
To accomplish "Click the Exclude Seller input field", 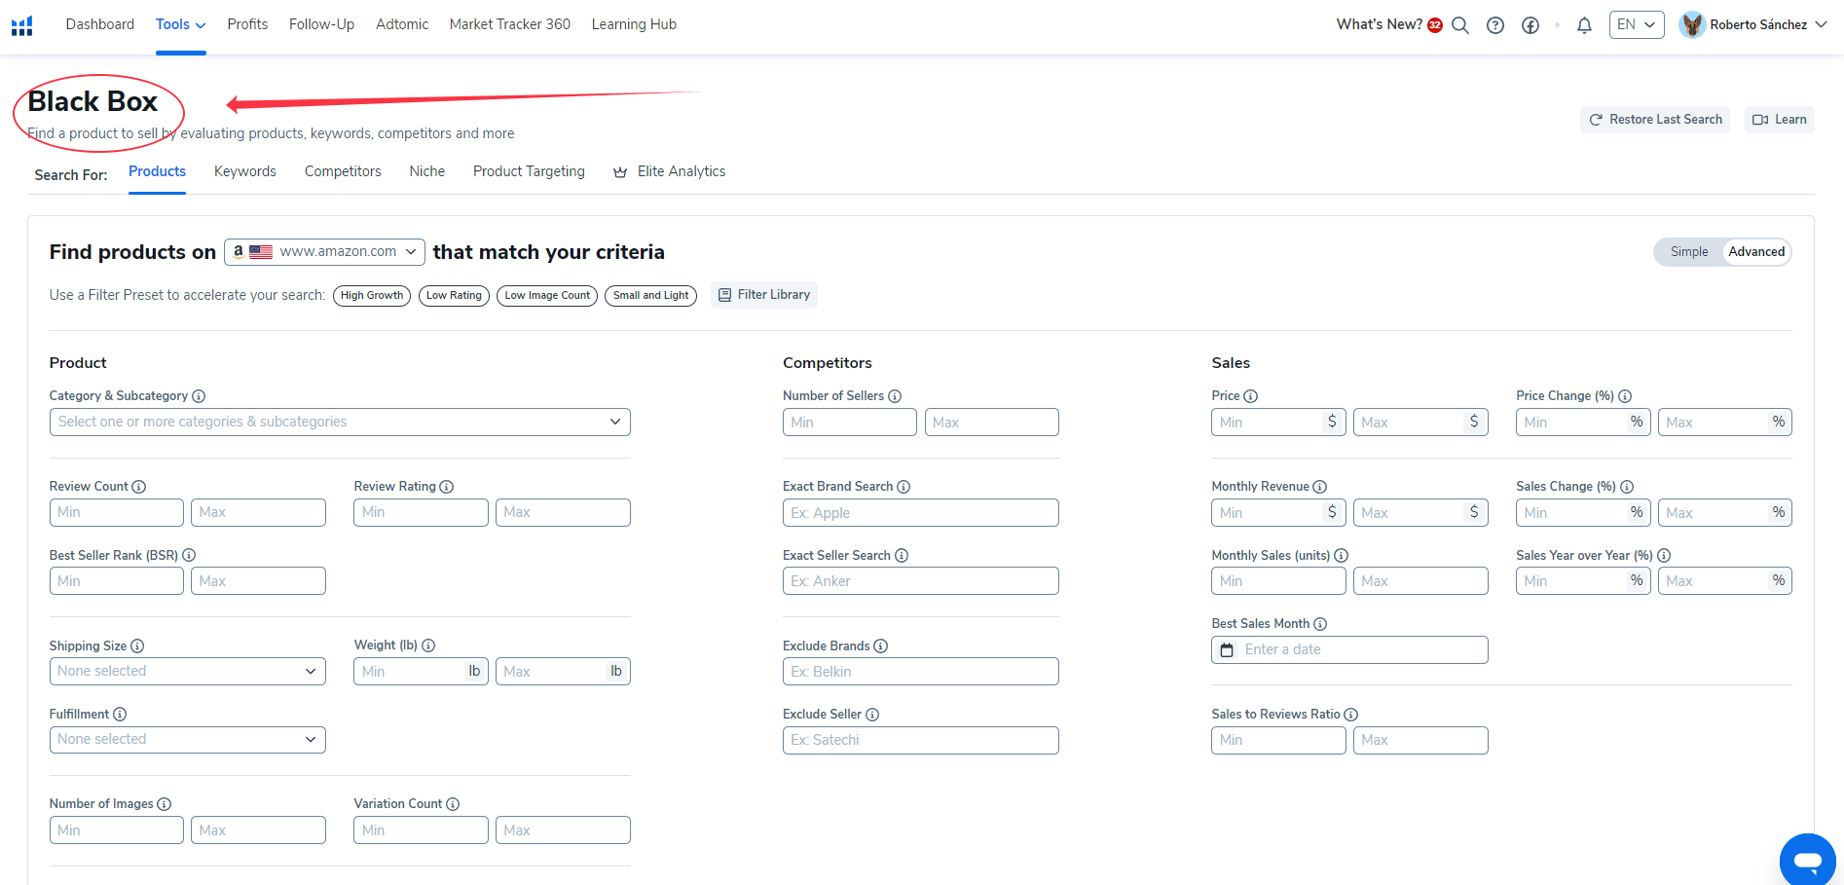I will tap(921, 741).
